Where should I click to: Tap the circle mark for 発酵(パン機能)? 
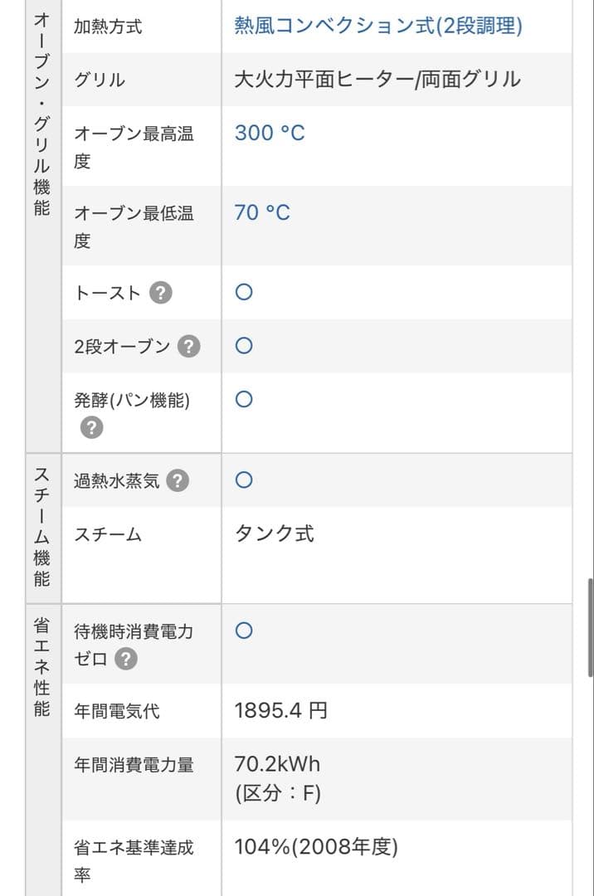(x=244, y=399)
